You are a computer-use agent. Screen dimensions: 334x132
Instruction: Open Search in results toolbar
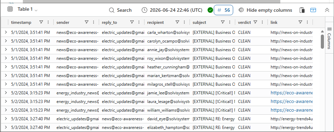point(120,10)
